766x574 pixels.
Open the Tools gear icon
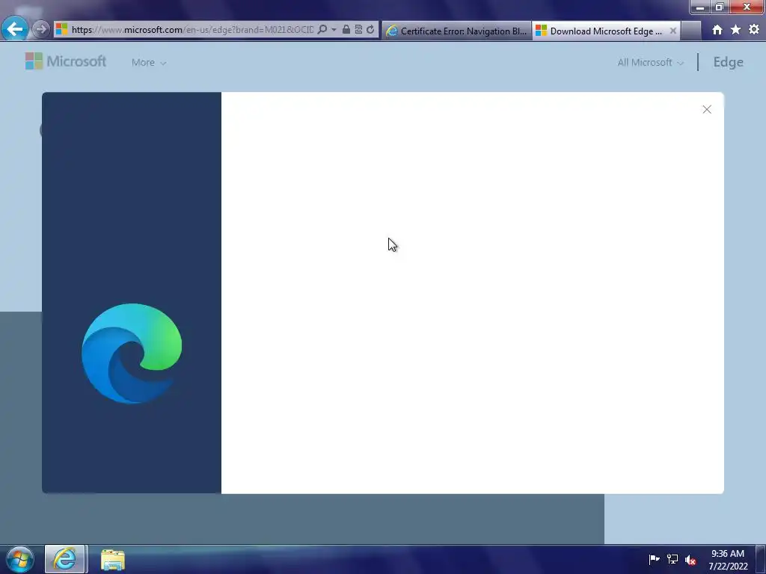(x=754, y=30)
